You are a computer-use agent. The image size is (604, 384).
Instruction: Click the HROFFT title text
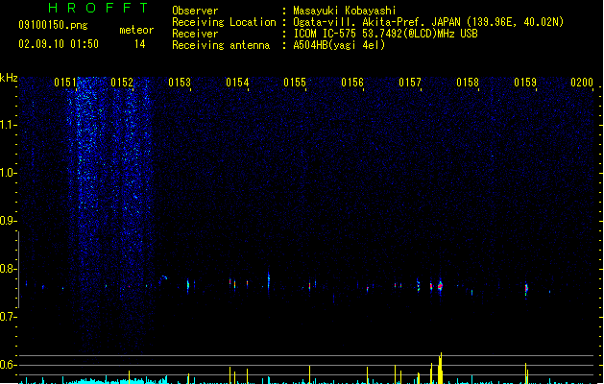click(99, 8)
